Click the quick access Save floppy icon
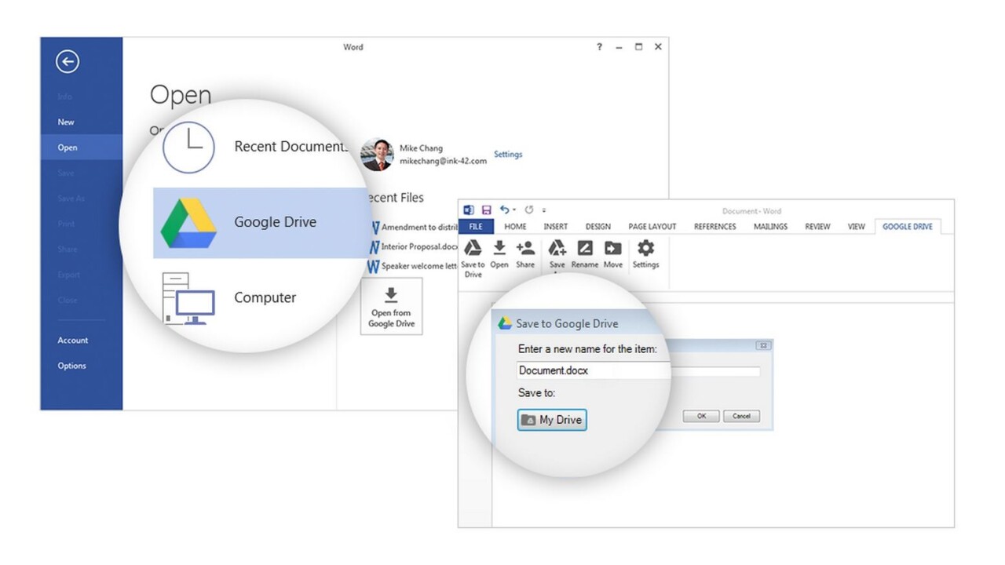 click(487, 210)
